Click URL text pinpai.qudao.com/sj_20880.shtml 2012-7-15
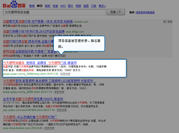The width and height of the screenshot is (179, 133). pyautogui.click(x=27, y=92)
